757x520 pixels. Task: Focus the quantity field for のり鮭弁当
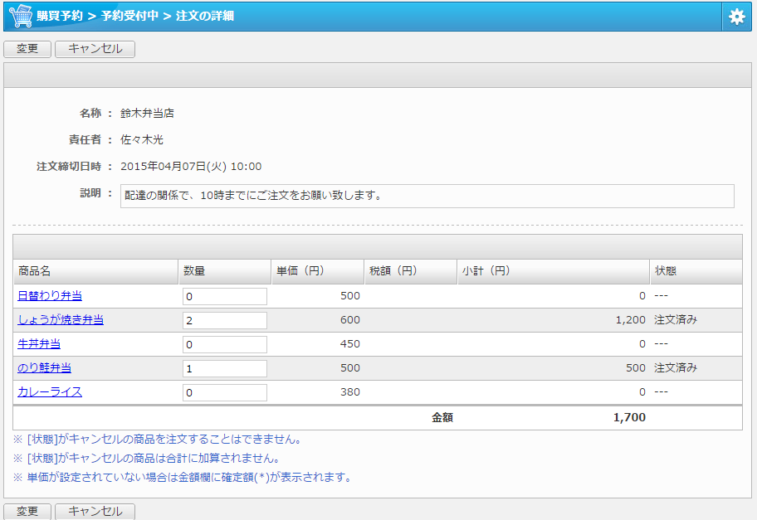pyautogui.click(x=224, y=368)
